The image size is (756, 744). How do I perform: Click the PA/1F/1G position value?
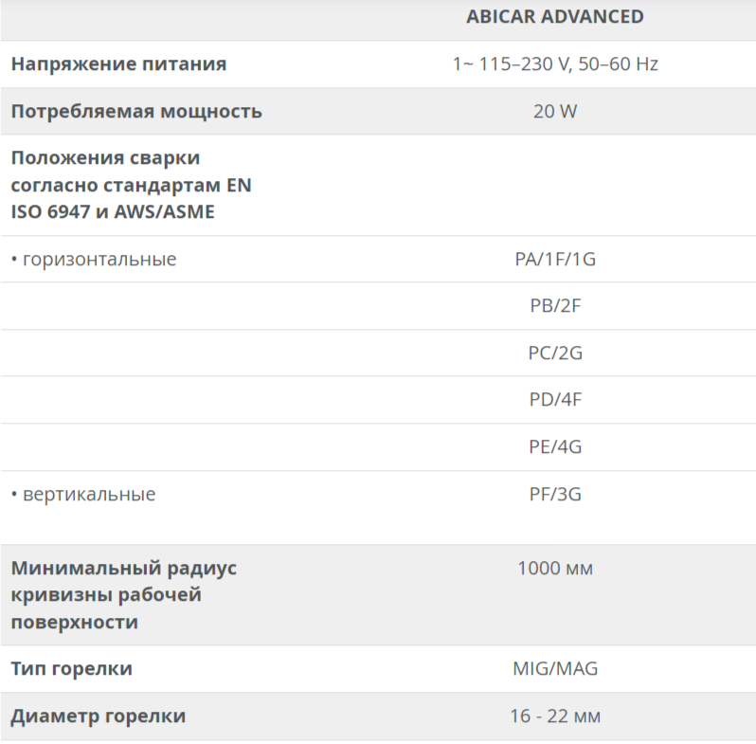pos(555,259)
